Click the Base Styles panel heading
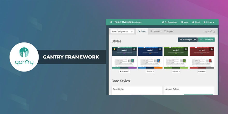The height and width of the screenshot is (114, 228). point(119,89)
